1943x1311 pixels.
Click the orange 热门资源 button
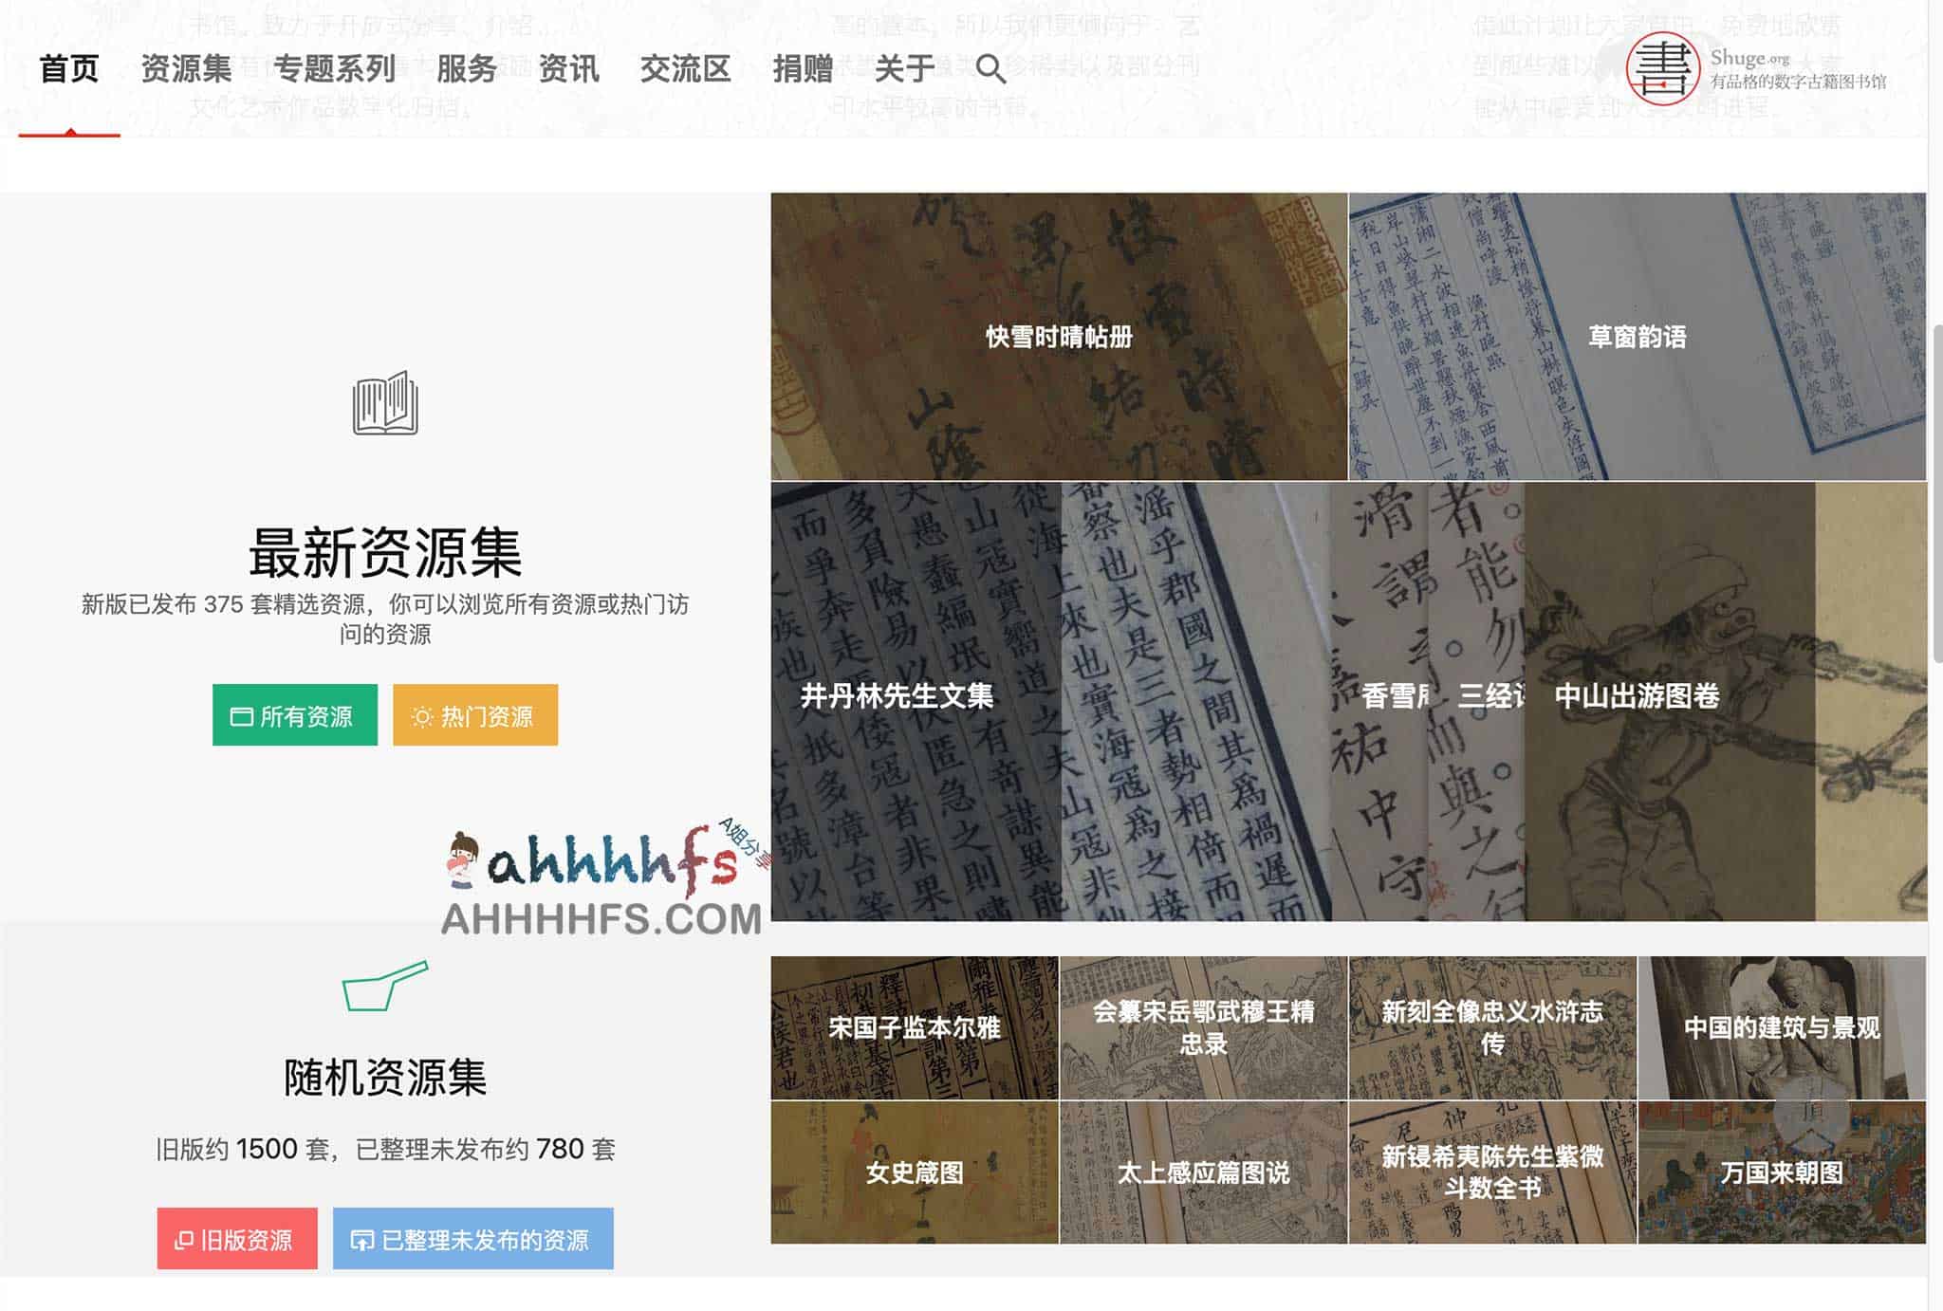[475, 715]
